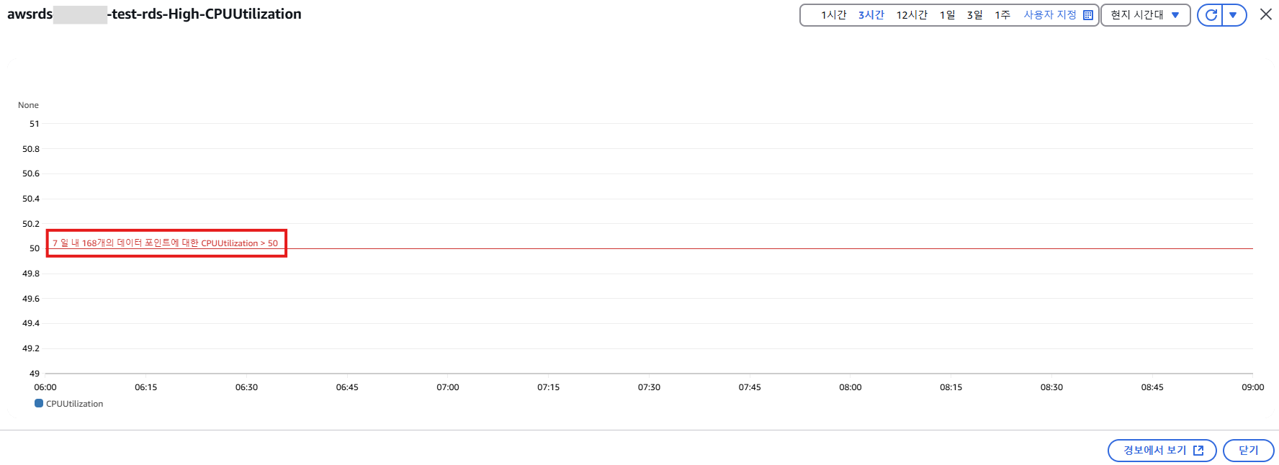Choose the 3일 time range
The height and width of the screenshot is (465, 1279).
coord(974,15)
